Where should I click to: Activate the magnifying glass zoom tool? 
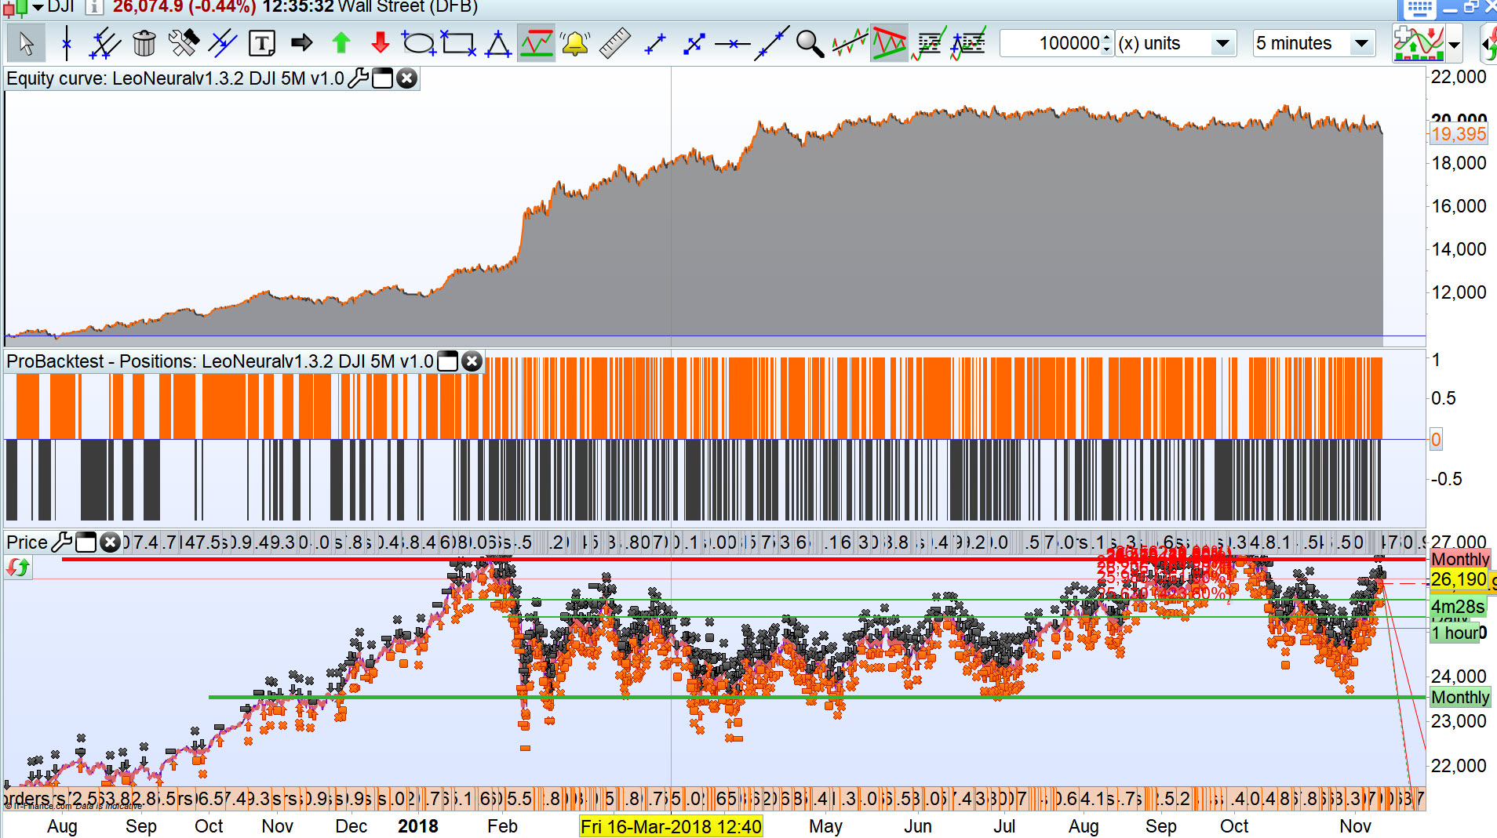click(810, 43)
